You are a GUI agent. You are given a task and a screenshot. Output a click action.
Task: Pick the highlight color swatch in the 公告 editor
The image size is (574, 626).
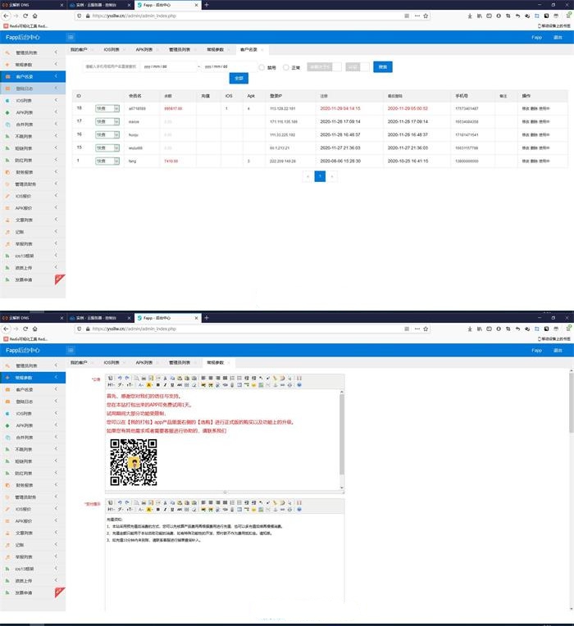coord(149,385)
